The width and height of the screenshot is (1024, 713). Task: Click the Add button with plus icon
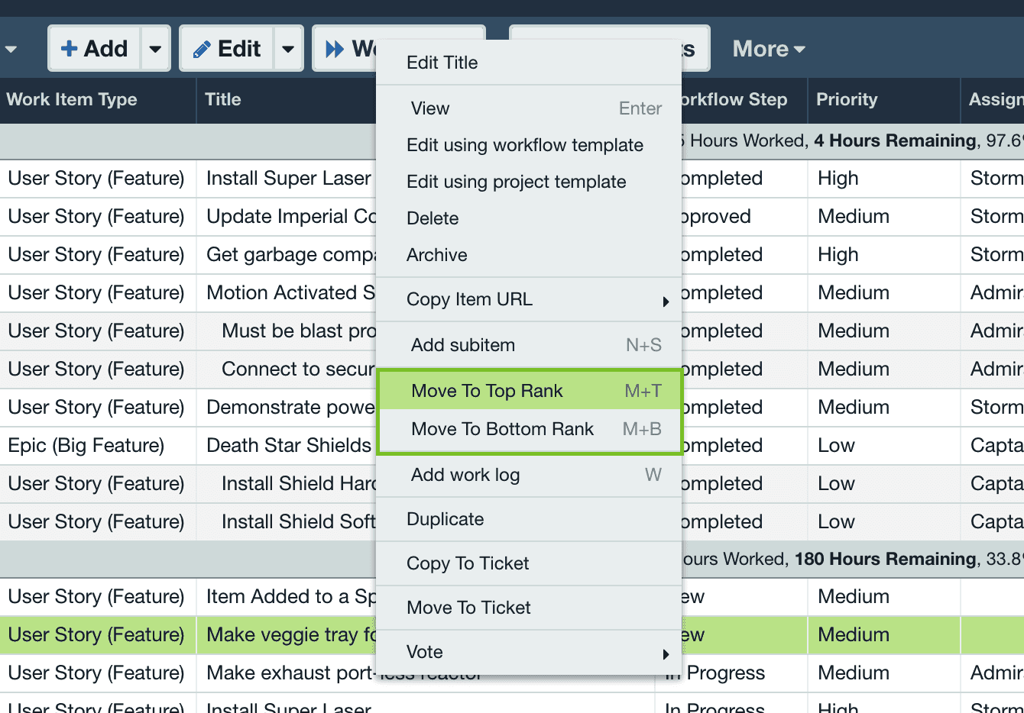(94, 49)
